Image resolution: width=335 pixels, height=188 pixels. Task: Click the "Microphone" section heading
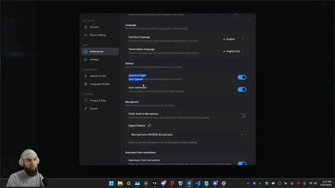(132, 102)
